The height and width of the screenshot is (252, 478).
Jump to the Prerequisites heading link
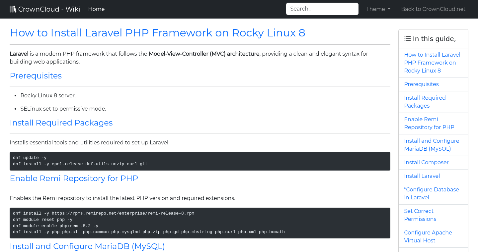coord(36,76)
